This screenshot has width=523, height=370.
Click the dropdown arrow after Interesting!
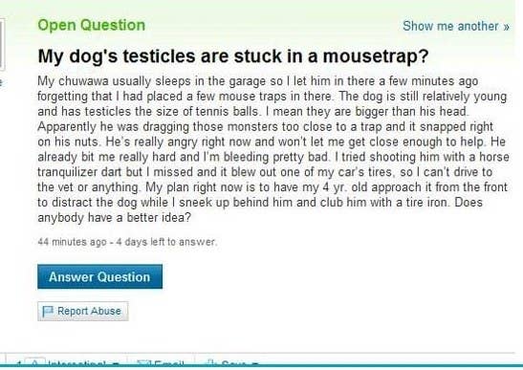[x=117, y=363]
